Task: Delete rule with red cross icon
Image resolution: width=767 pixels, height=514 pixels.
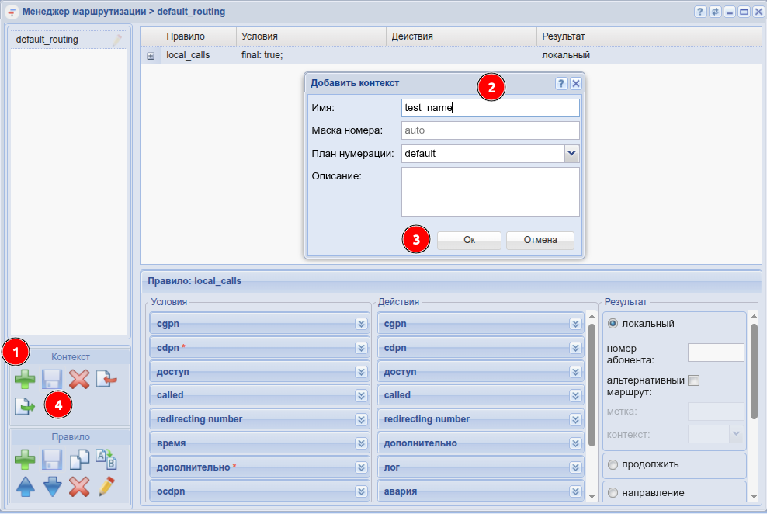Action: (78, 487)
